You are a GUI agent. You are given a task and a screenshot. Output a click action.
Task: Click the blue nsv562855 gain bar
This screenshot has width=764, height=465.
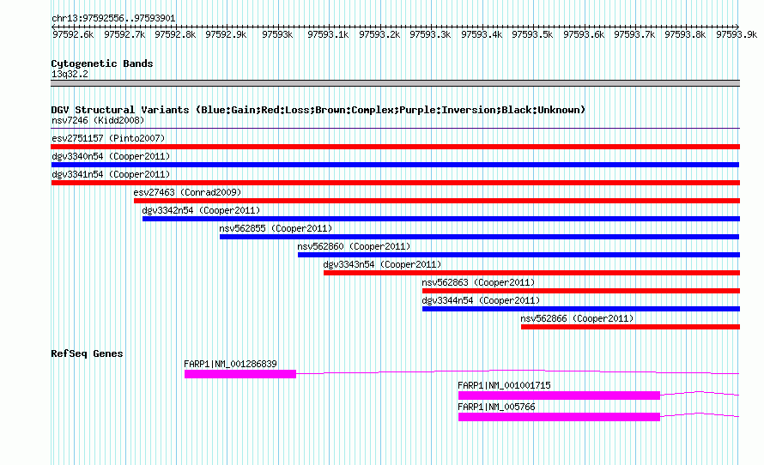[x=480, y=237]
